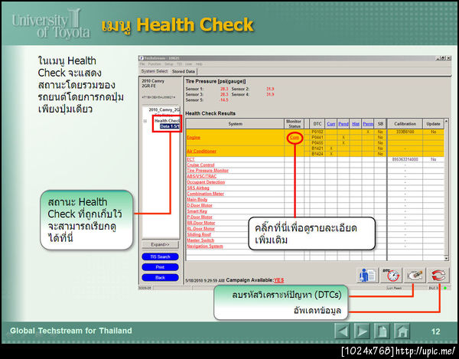Screen dimensions: 459x359
Task: Click the Calibration column header
Action: point(405,124)
